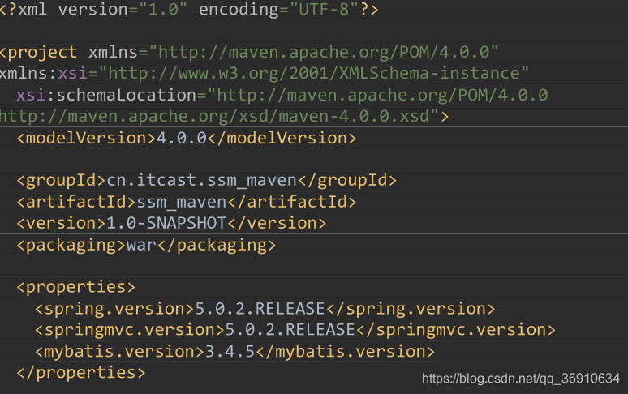
Task: Click the mybatis.version 3.4.5 line
Action: 234,351
